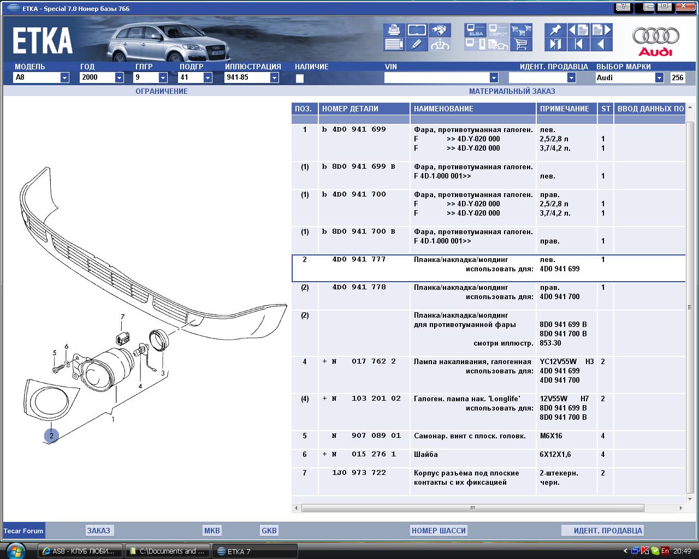Click the exit door icon

(555, 45)
